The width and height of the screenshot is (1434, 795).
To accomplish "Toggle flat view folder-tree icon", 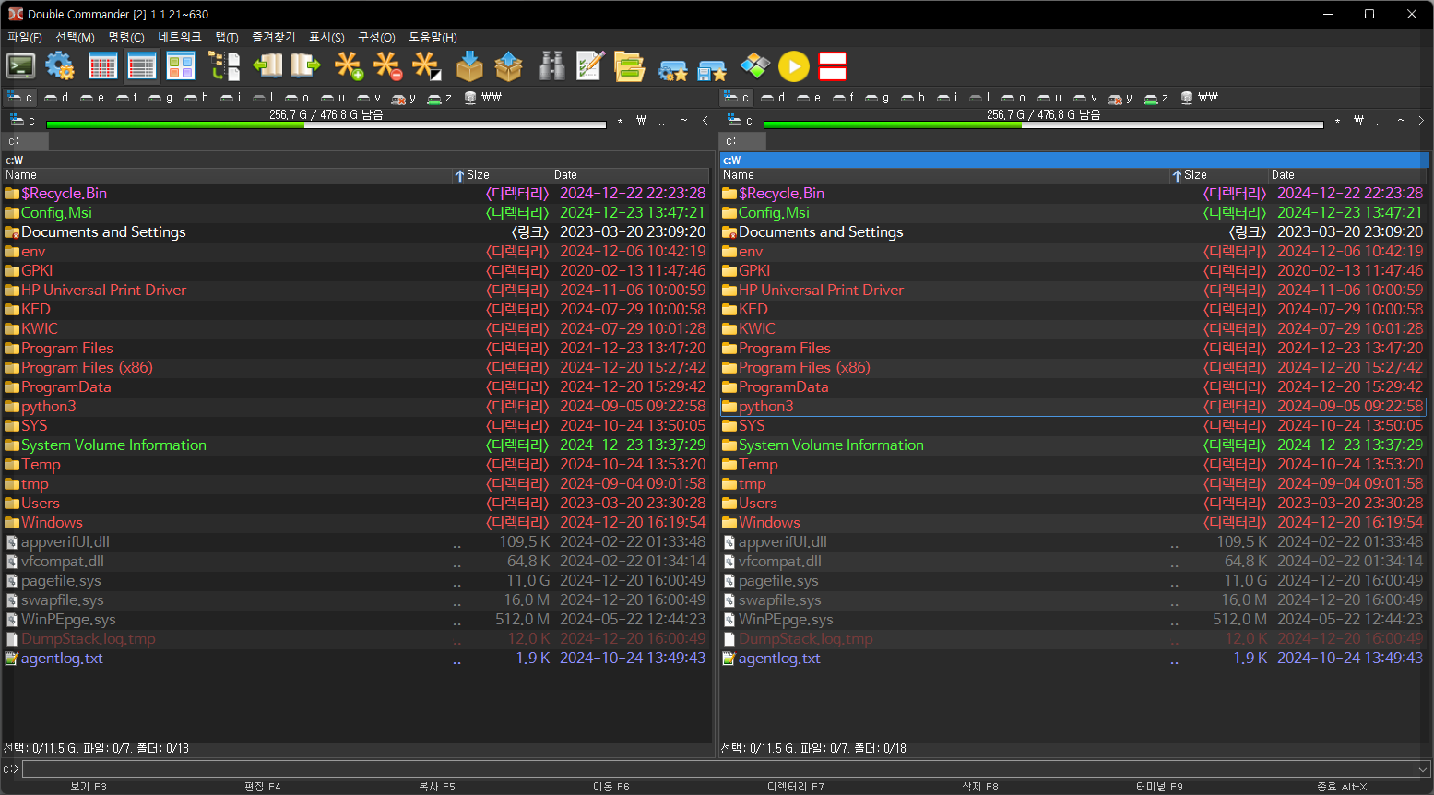I will coord(224,66).
